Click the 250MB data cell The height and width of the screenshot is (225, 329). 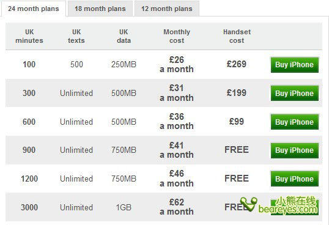124,64
